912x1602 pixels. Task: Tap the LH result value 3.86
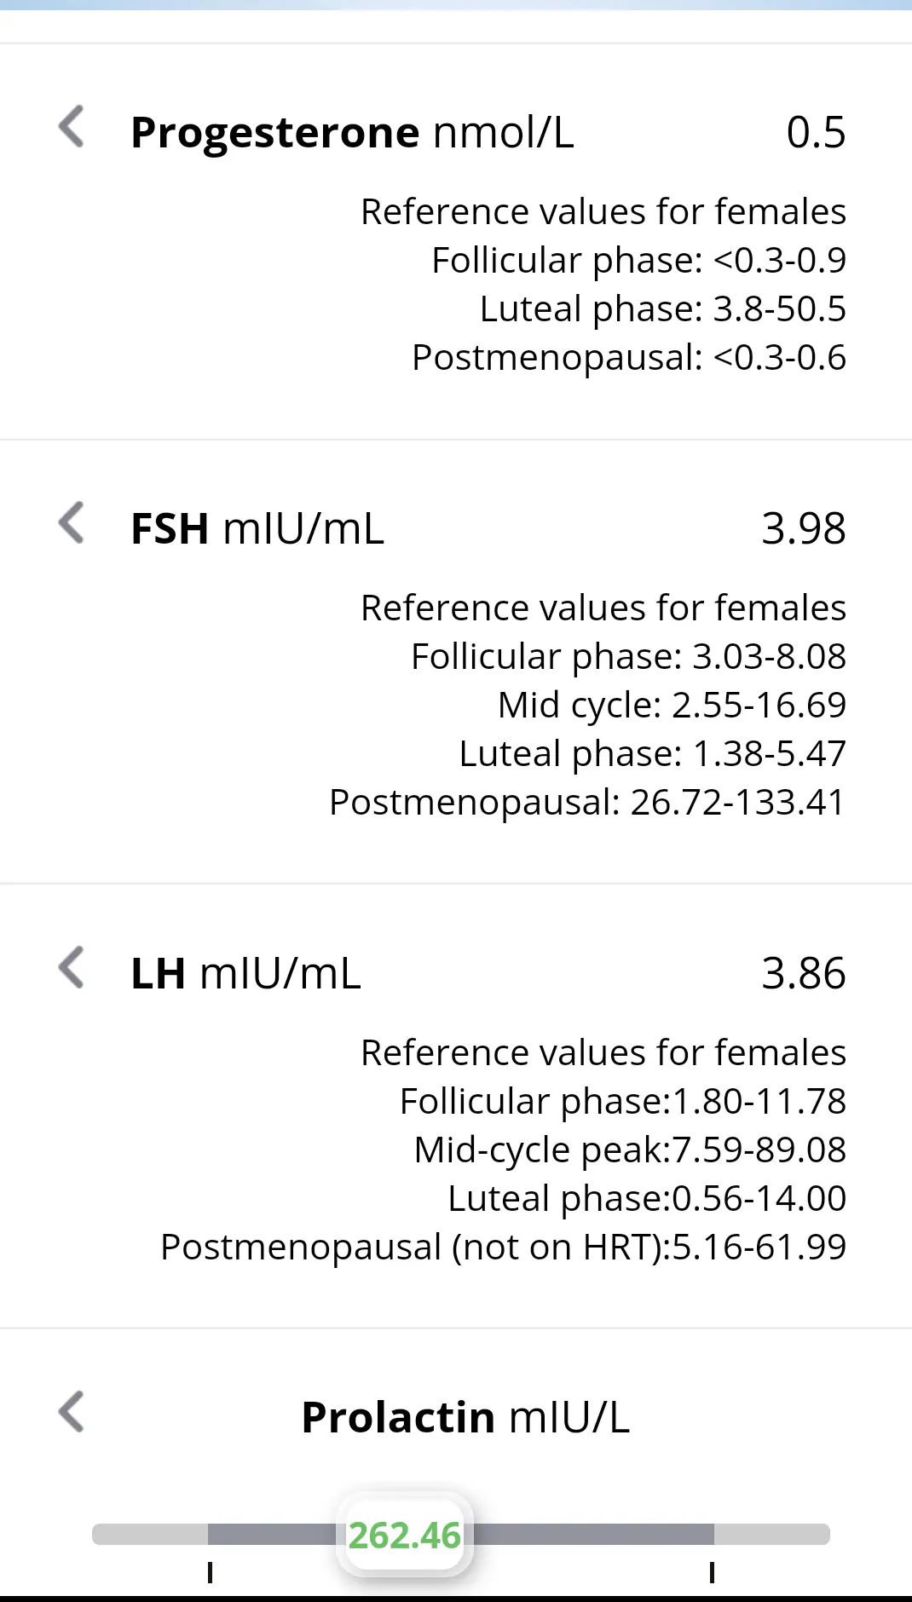point(803,973)
